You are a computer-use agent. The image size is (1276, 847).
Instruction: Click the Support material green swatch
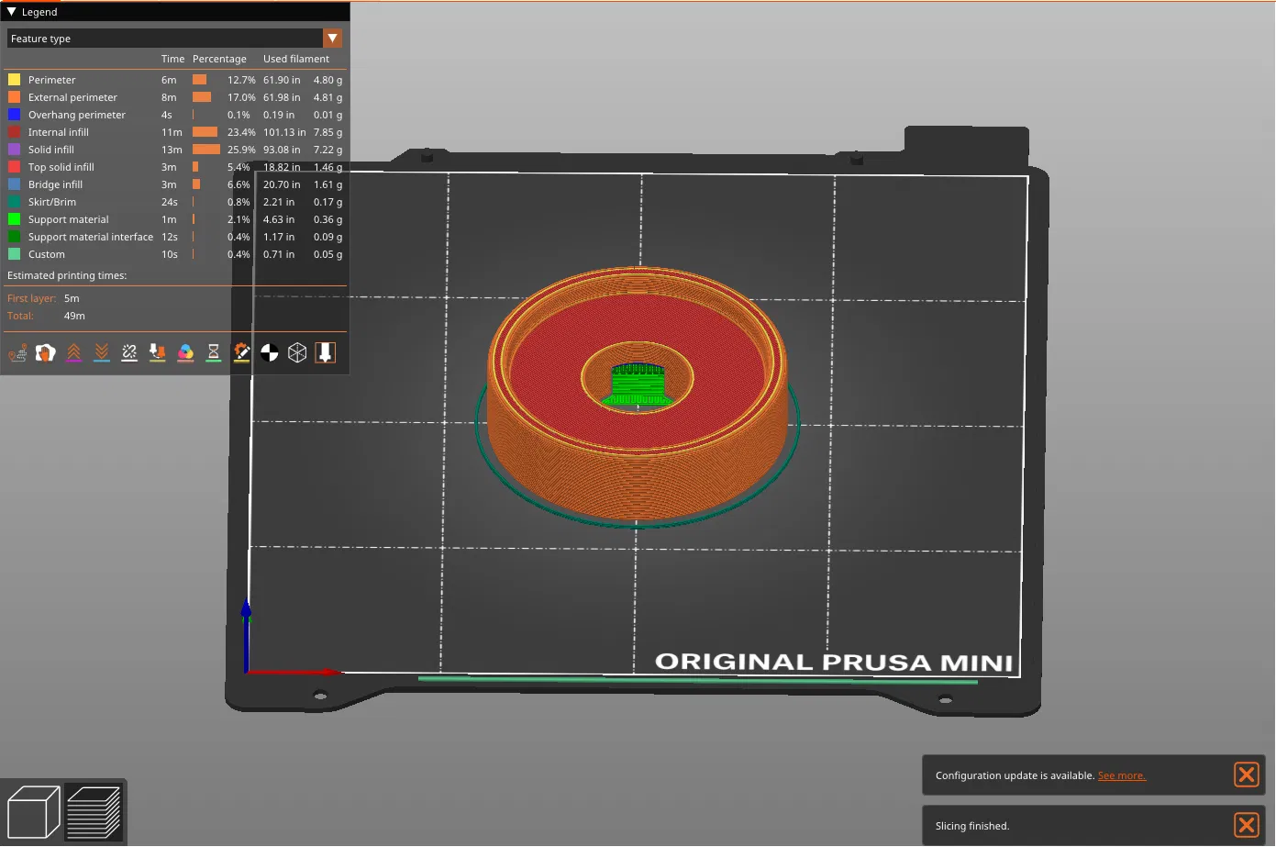point(15,219)
